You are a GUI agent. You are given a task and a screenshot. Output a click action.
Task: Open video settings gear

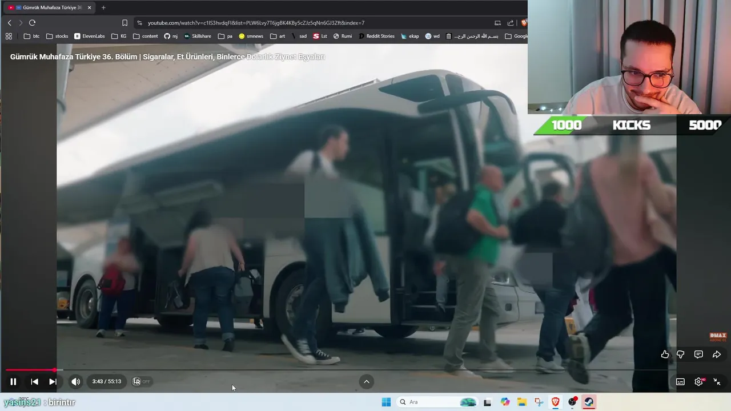(698, 382)
